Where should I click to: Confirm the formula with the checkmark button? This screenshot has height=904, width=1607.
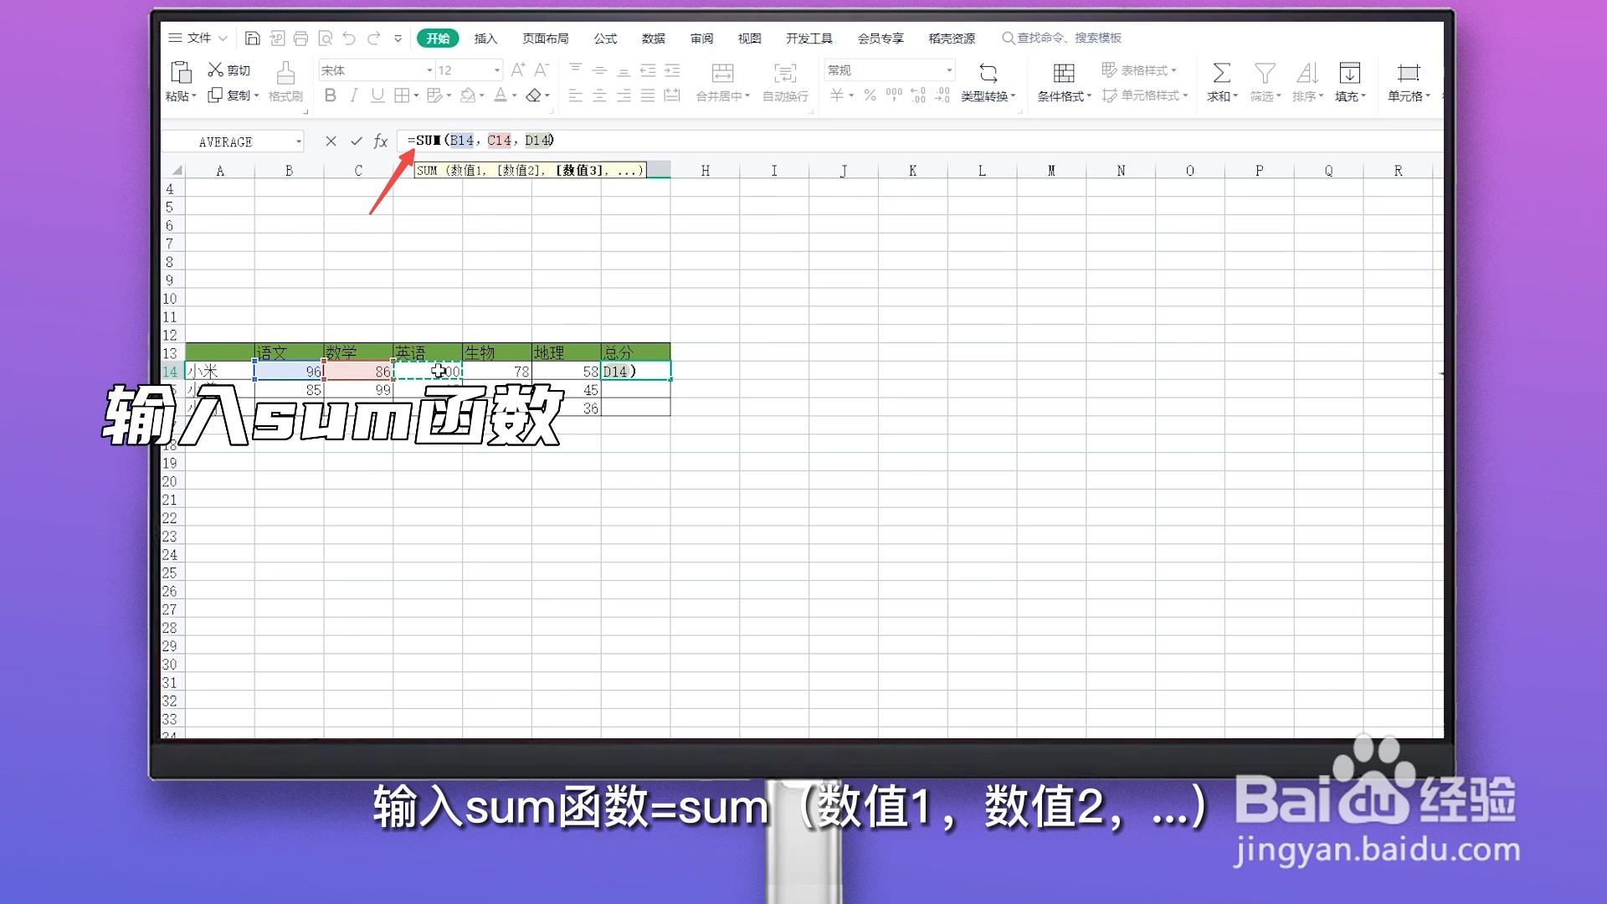(357, 141)
